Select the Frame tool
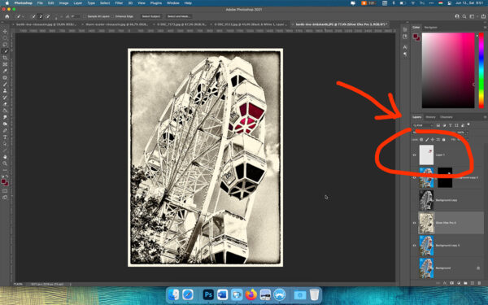This screenshot has height=305, width=488. pyautogui.click(x=5, y=64)
